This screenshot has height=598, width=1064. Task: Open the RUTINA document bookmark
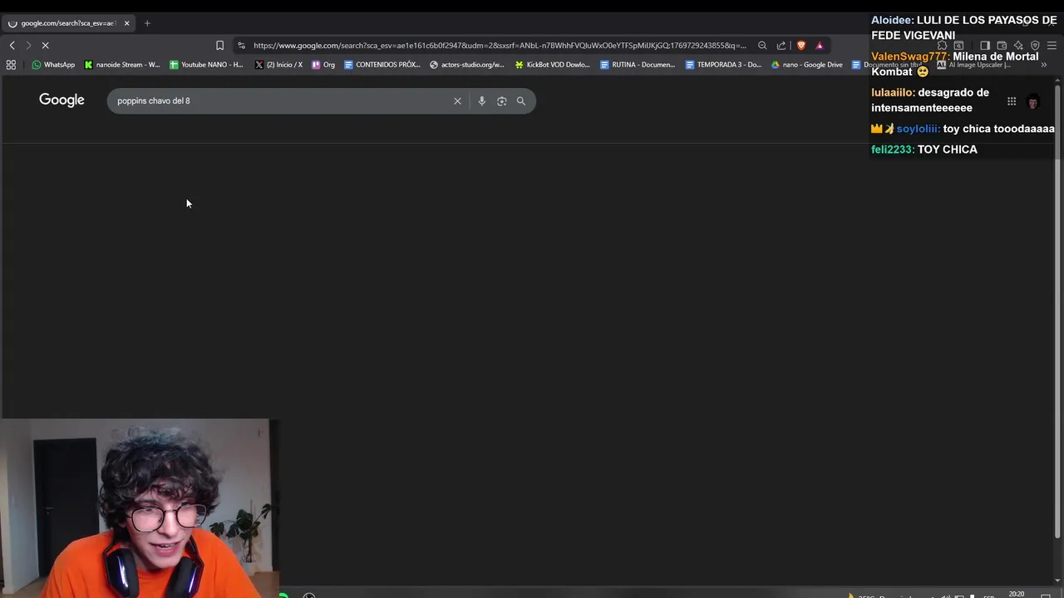(x=638, y=65)
